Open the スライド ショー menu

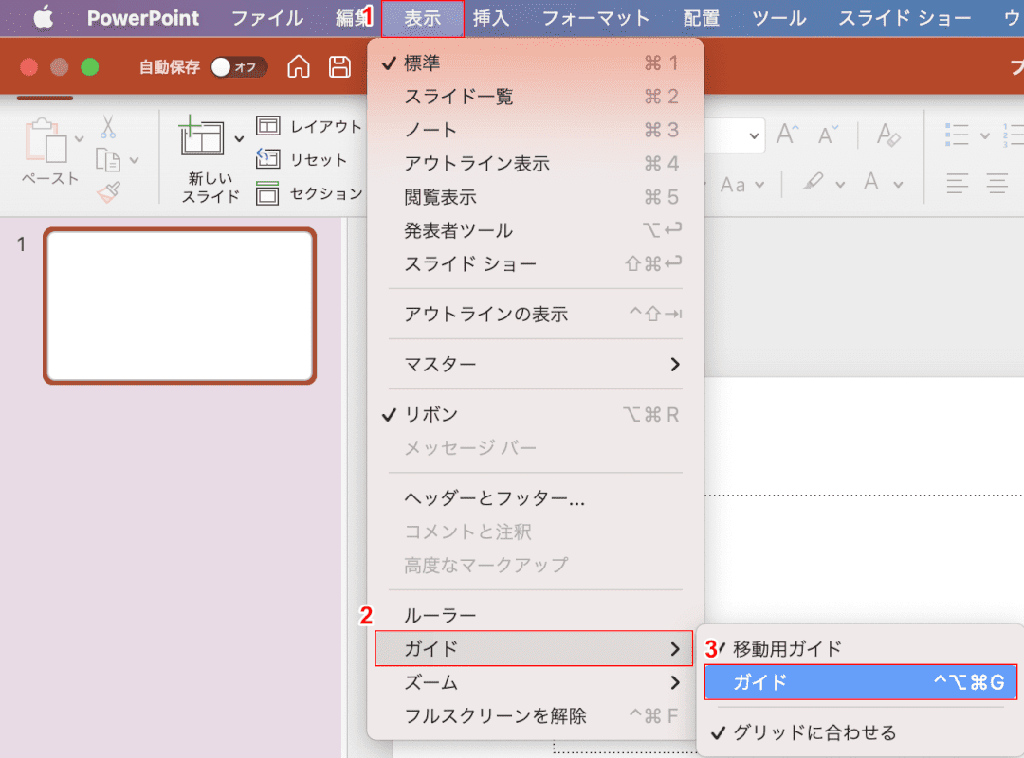click(x=904, y=18)
